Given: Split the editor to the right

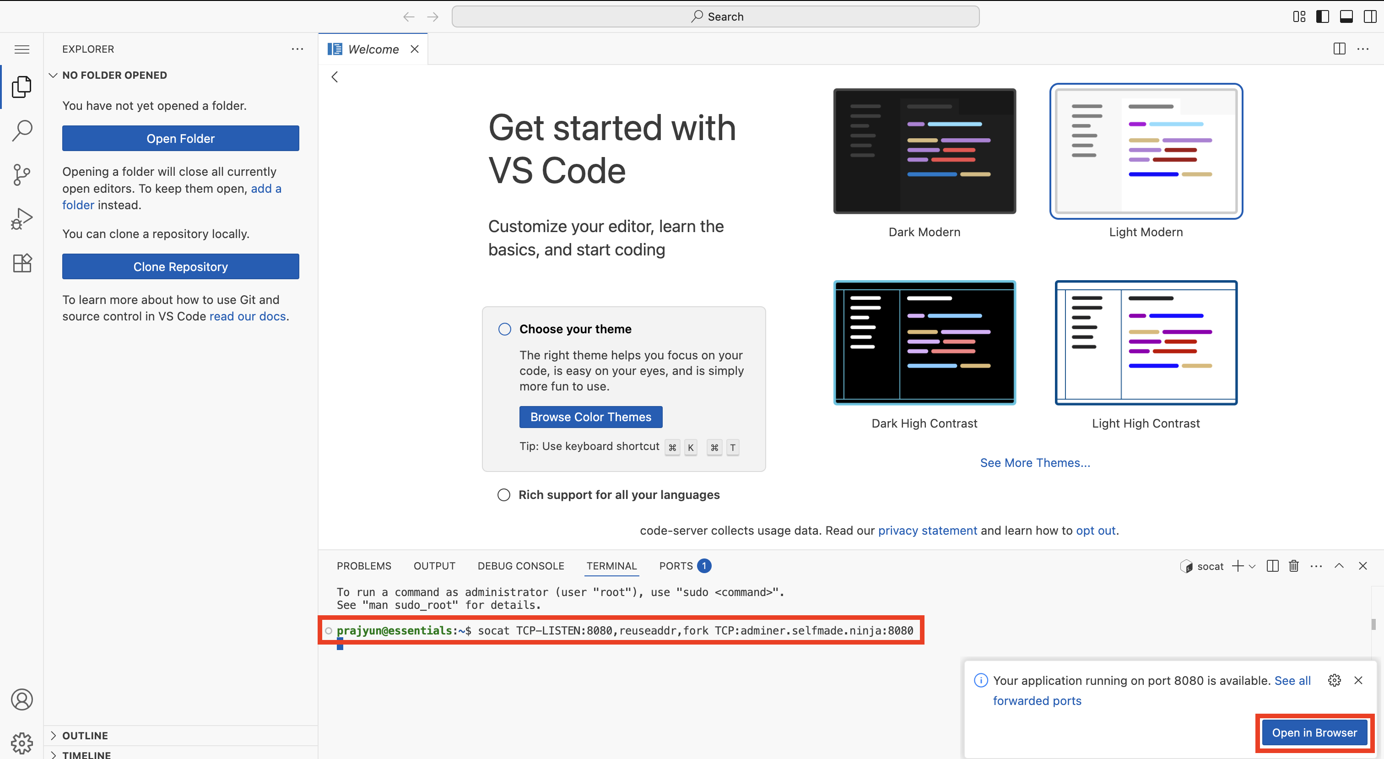Looking at the screenshot, I should [1340, 49].
